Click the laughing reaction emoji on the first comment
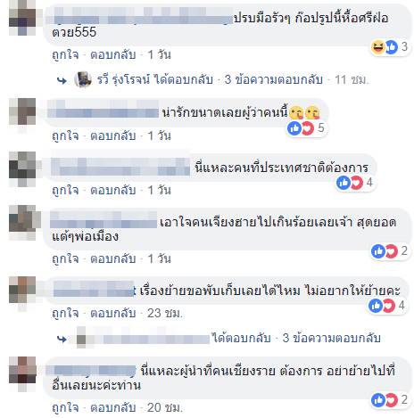Image resolution: width=414 pixels, height=418 pixels. click(377, 47)
